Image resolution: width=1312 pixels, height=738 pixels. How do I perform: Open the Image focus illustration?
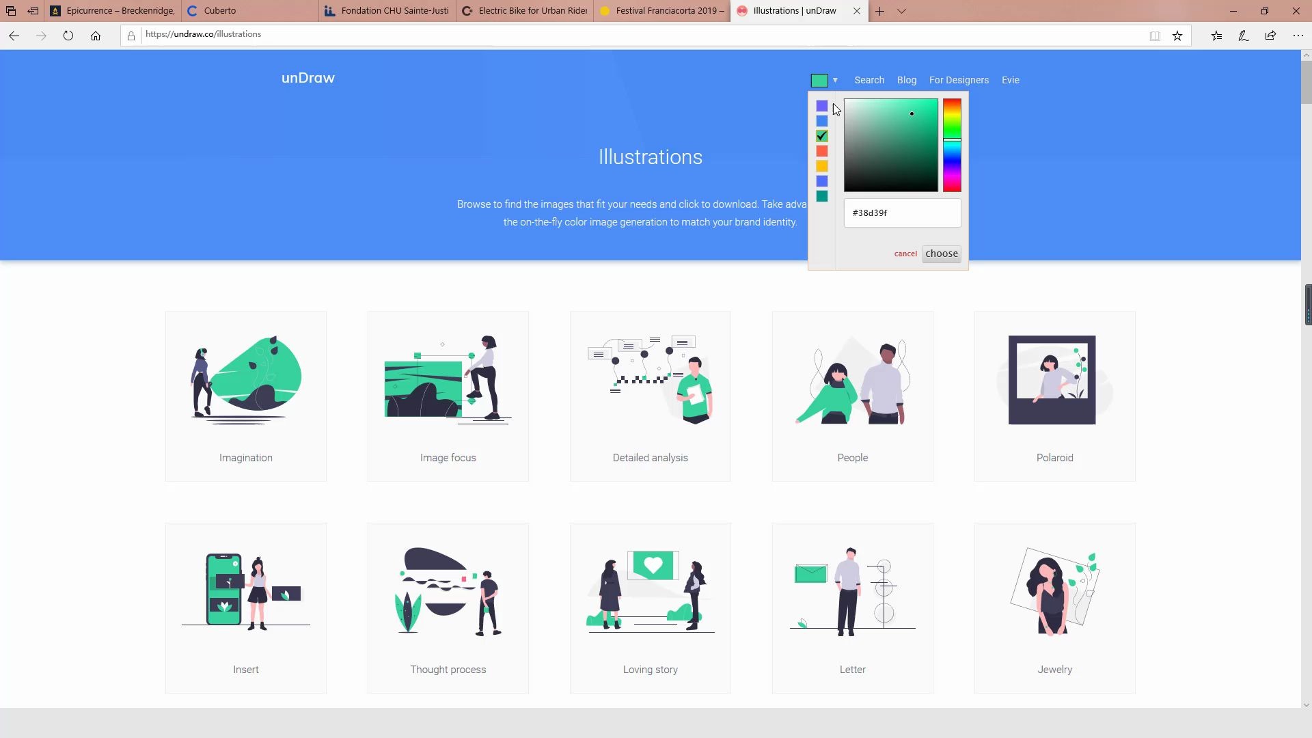coord(448,396)
